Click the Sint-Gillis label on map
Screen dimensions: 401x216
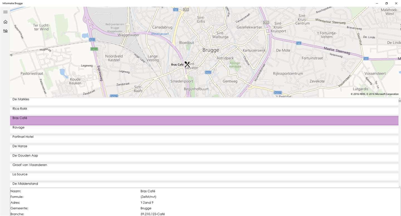click(201, 19)
